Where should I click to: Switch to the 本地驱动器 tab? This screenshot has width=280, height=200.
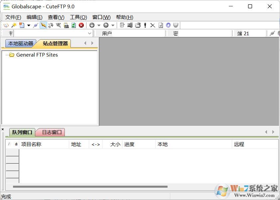point(21,43)
